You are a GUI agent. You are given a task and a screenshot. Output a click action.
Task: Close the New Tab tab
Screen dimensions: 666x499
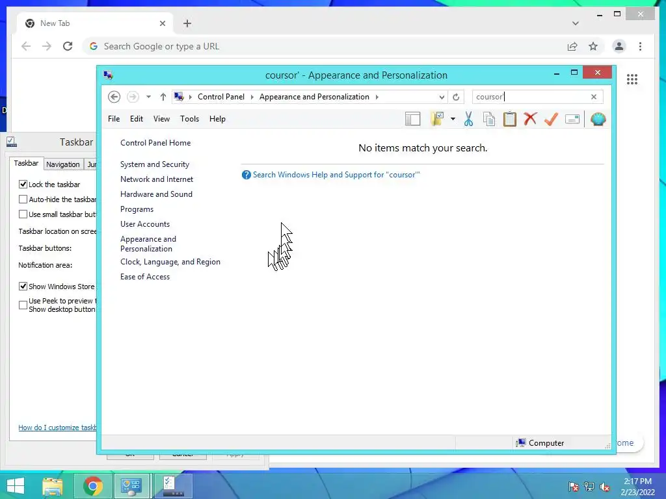pyautogui.click(x=162, y=23)
